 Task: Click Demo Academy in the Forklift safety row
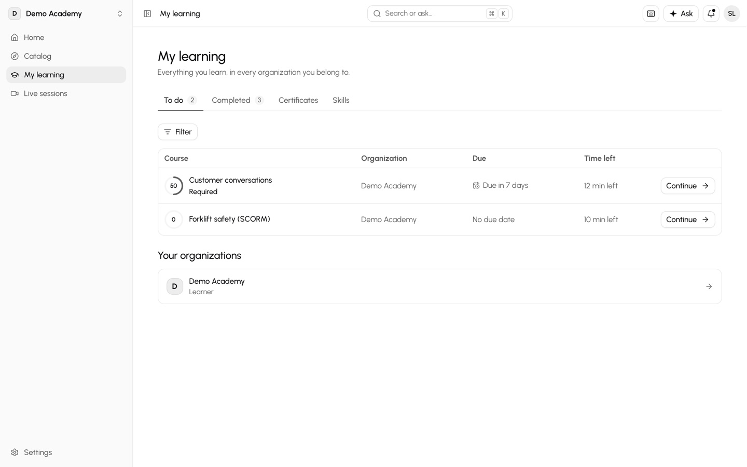pos(389,219)
